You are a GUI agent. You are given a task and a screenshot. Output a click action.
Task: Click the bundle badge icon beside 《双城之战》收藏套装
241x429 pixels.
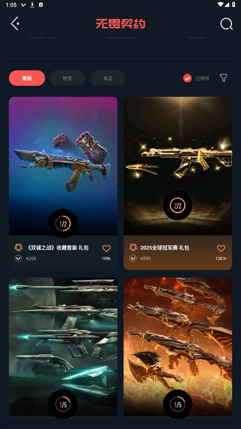point(19,248)
